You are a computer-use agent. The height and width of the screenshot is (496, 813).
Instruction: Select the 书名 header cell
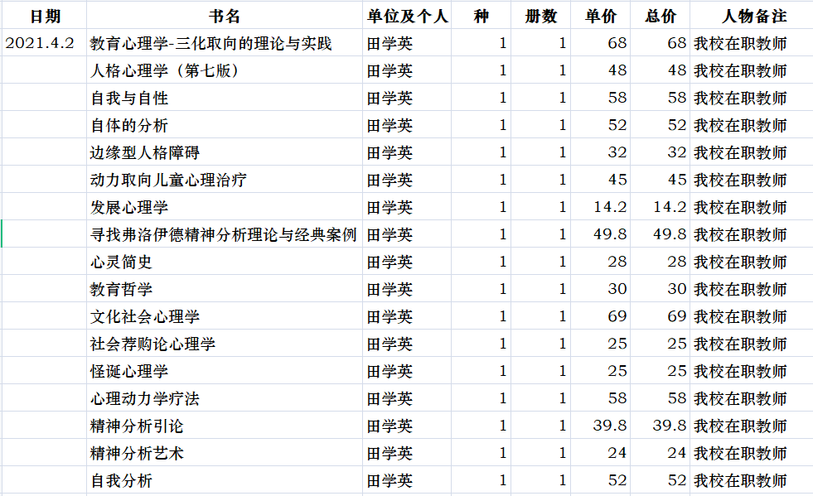[225, 15]
